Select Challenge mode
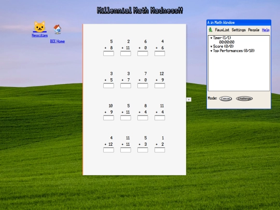This screenshot has height=210, width=280. pos(244,99)
